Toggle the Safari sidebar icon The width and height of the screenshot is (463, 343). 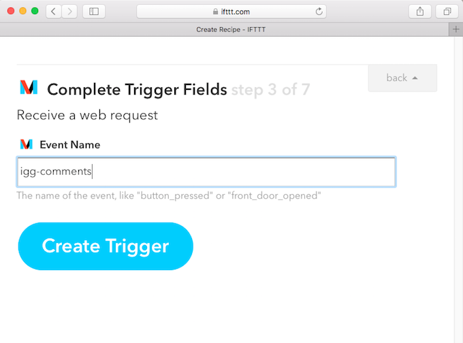94,12
